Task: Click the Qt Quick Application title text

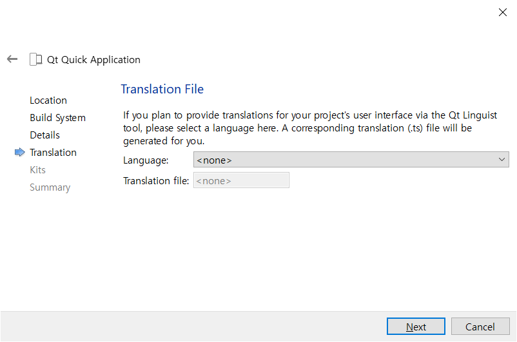Action: pos(93,60)
